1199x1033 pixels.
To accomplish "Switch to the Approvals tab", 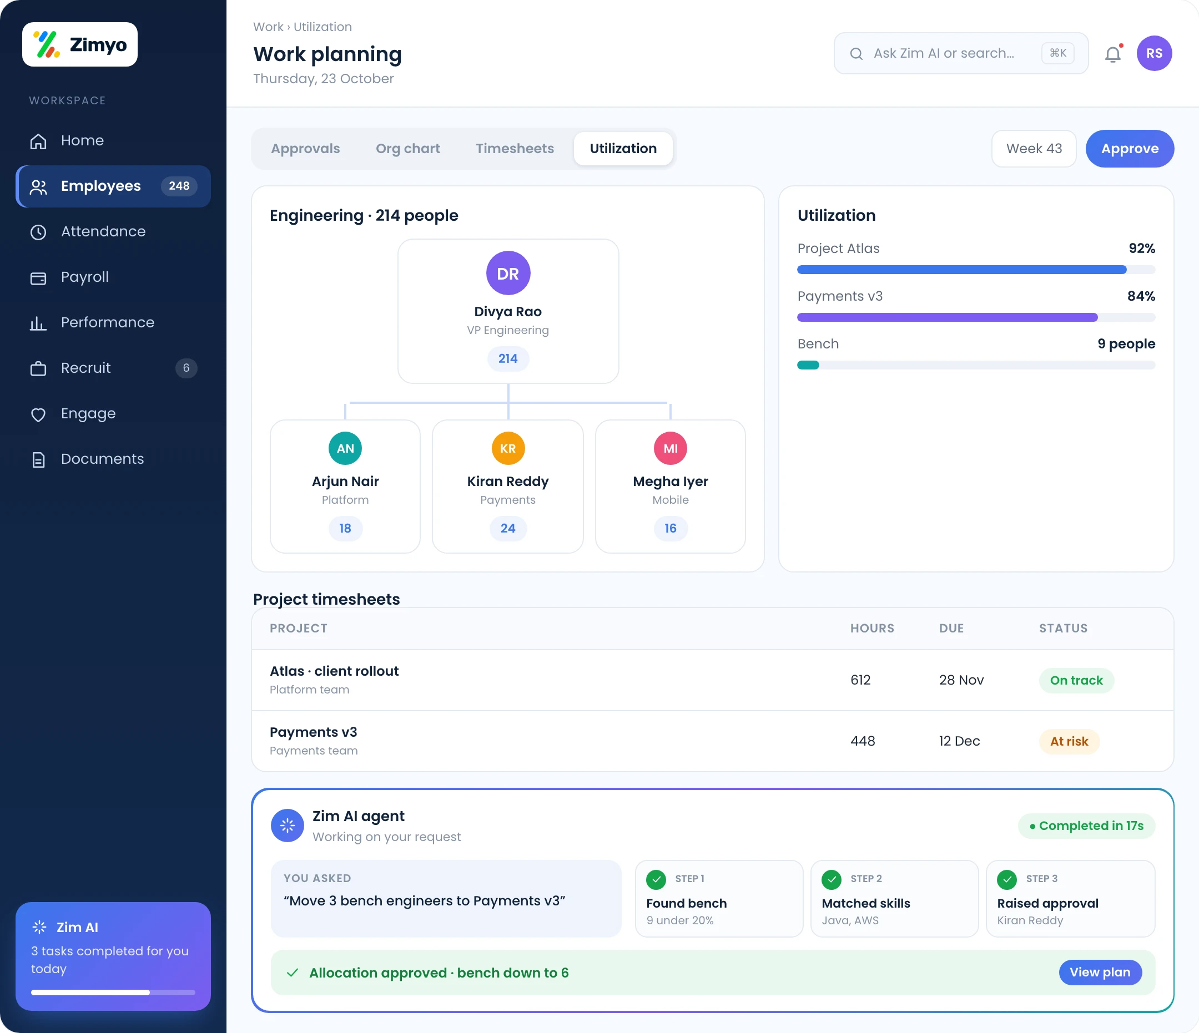I will coord(305,149).
